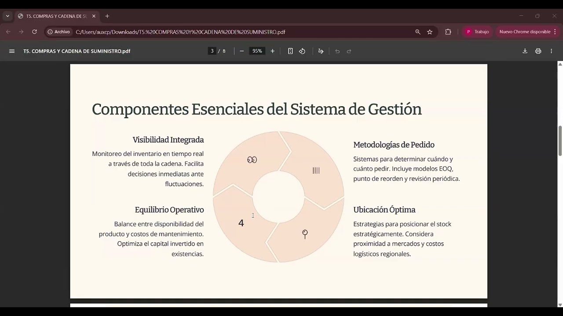
Task: Click the Archivo site info chip
Action: 59,32
